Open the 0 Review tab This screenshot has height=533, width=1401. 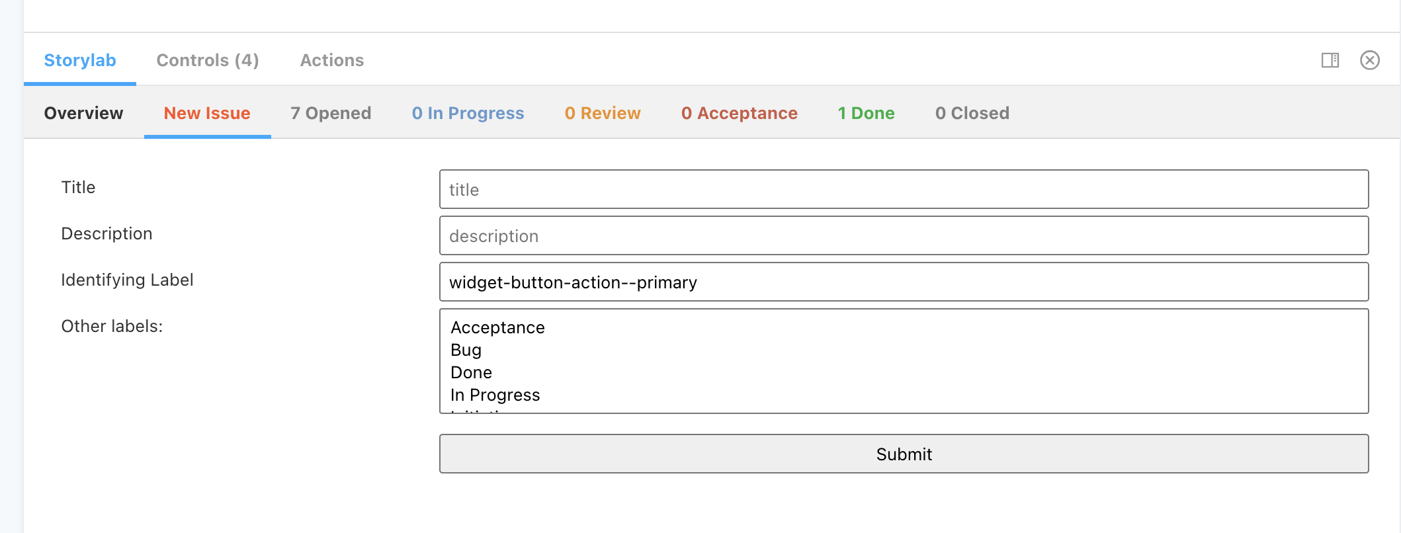coord(603,113)
